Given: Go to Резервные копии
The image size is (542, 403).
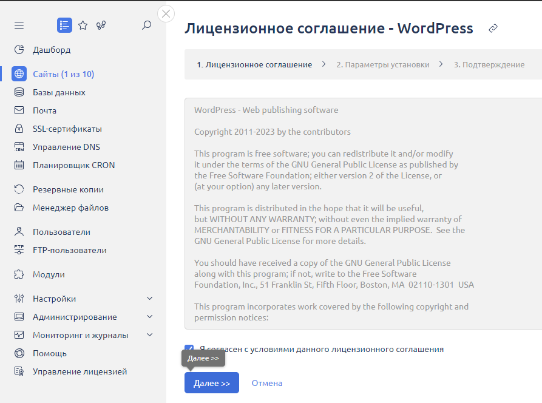Looking at the screenshot, I should pyautogui.click(x=68, y=189).
